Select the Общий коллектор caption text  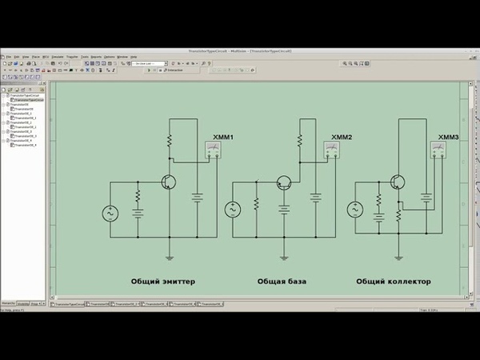point(394,282)
